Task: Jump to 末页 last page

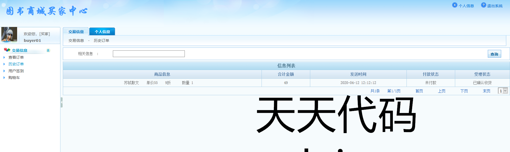Action: click(486, 91)
